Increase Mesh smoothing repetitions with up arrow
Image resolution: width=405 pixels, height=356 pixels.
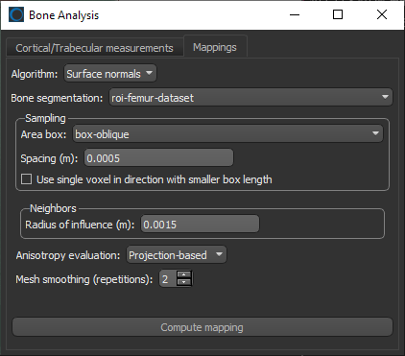[x=184, y=274]
